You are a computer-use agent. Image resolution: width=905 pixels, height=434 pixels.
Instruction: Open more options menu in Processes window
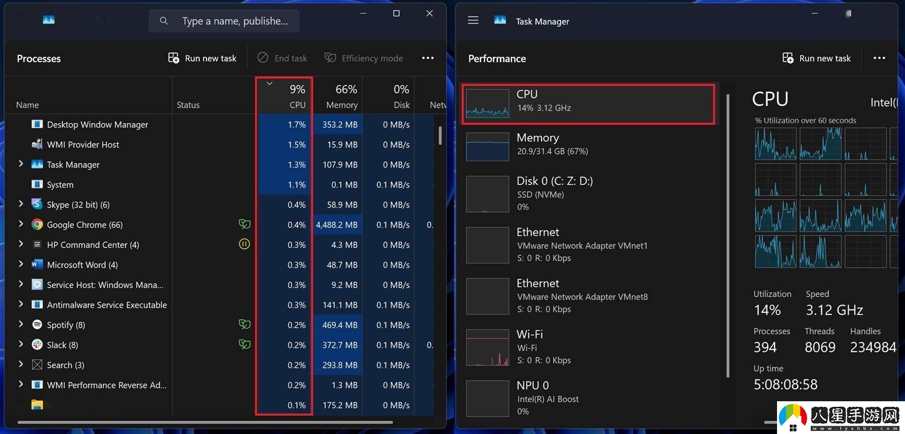click(428, 58)
